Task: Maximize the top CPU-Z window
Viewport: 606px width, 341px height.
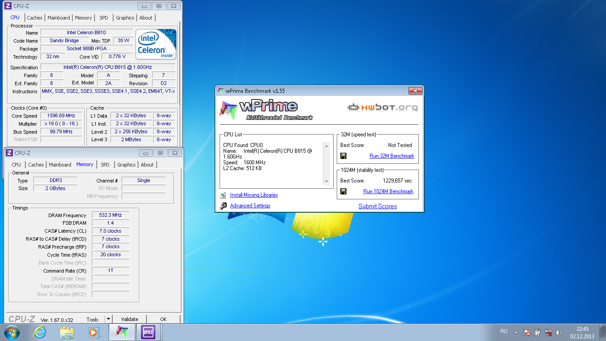Action: pyautogui.click(x=160, y=6)
